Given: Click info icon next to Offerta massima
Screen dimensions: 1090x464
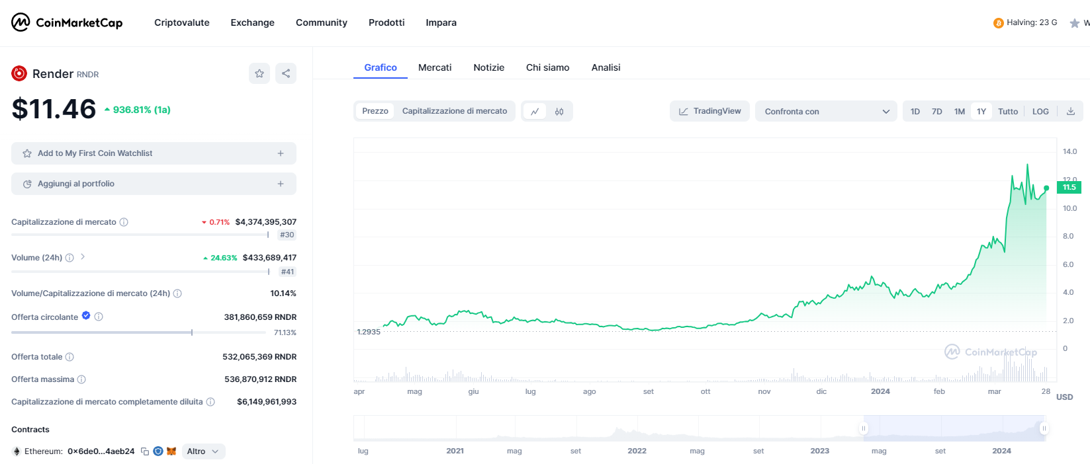Looking at the screenshot, I should pos(81,379).
